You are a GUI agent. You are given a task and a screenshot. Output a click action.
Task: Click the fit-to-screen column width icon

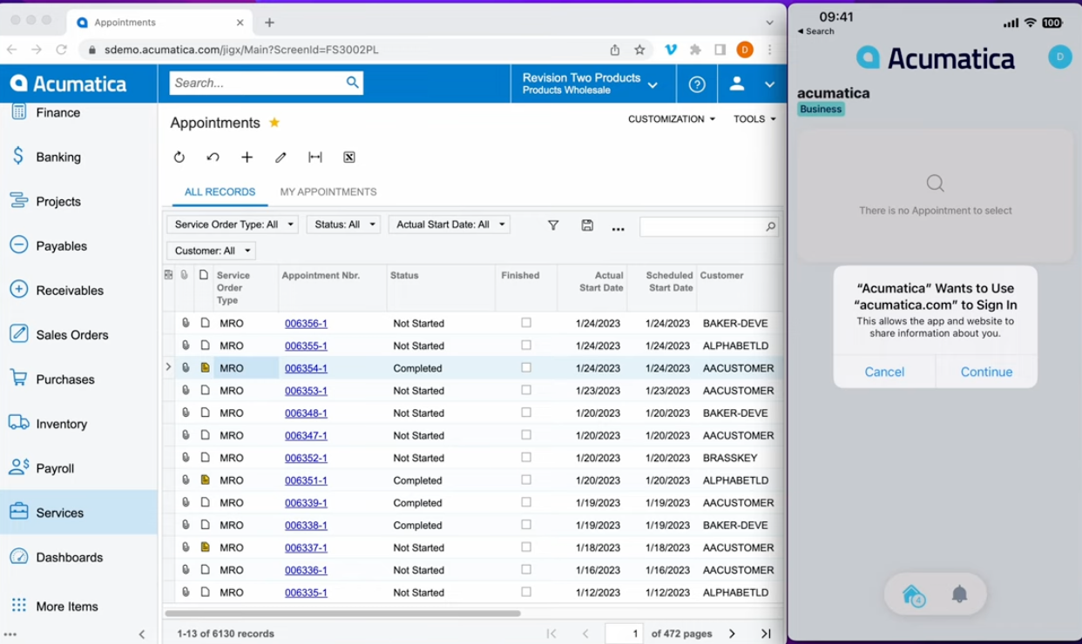point(315,158)
